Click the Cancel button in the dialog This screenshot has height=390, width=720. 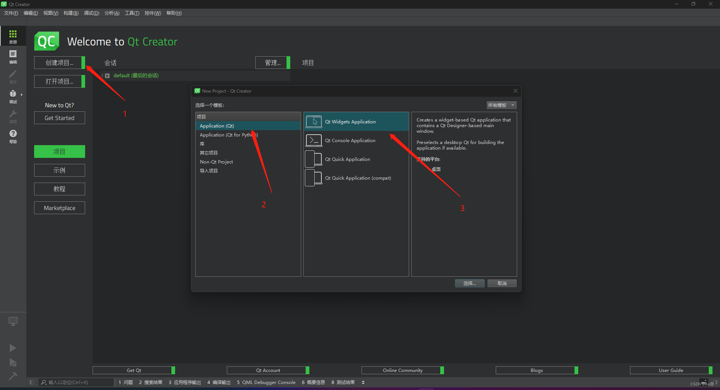click(x=502, y=283)
